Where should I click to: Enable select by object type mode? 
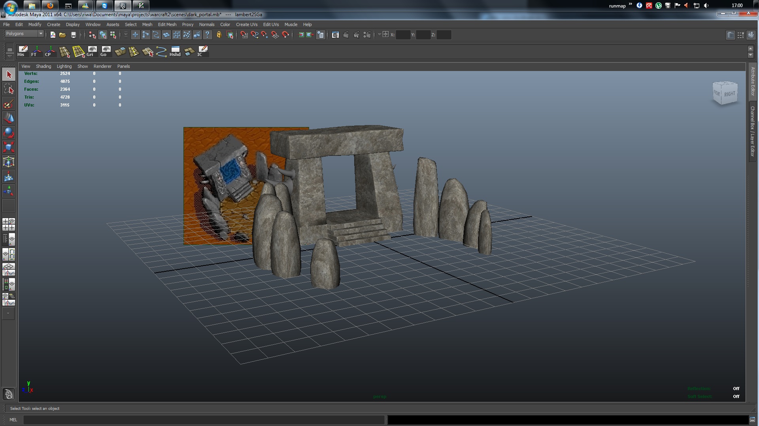coord(103,35)
